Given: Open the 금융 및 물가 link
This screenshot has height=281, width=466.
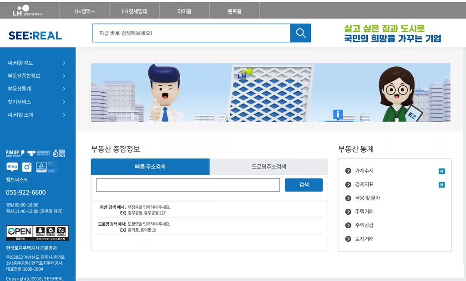Looking at the screenshot, I should pyautogui.click(x=367, y=198).
